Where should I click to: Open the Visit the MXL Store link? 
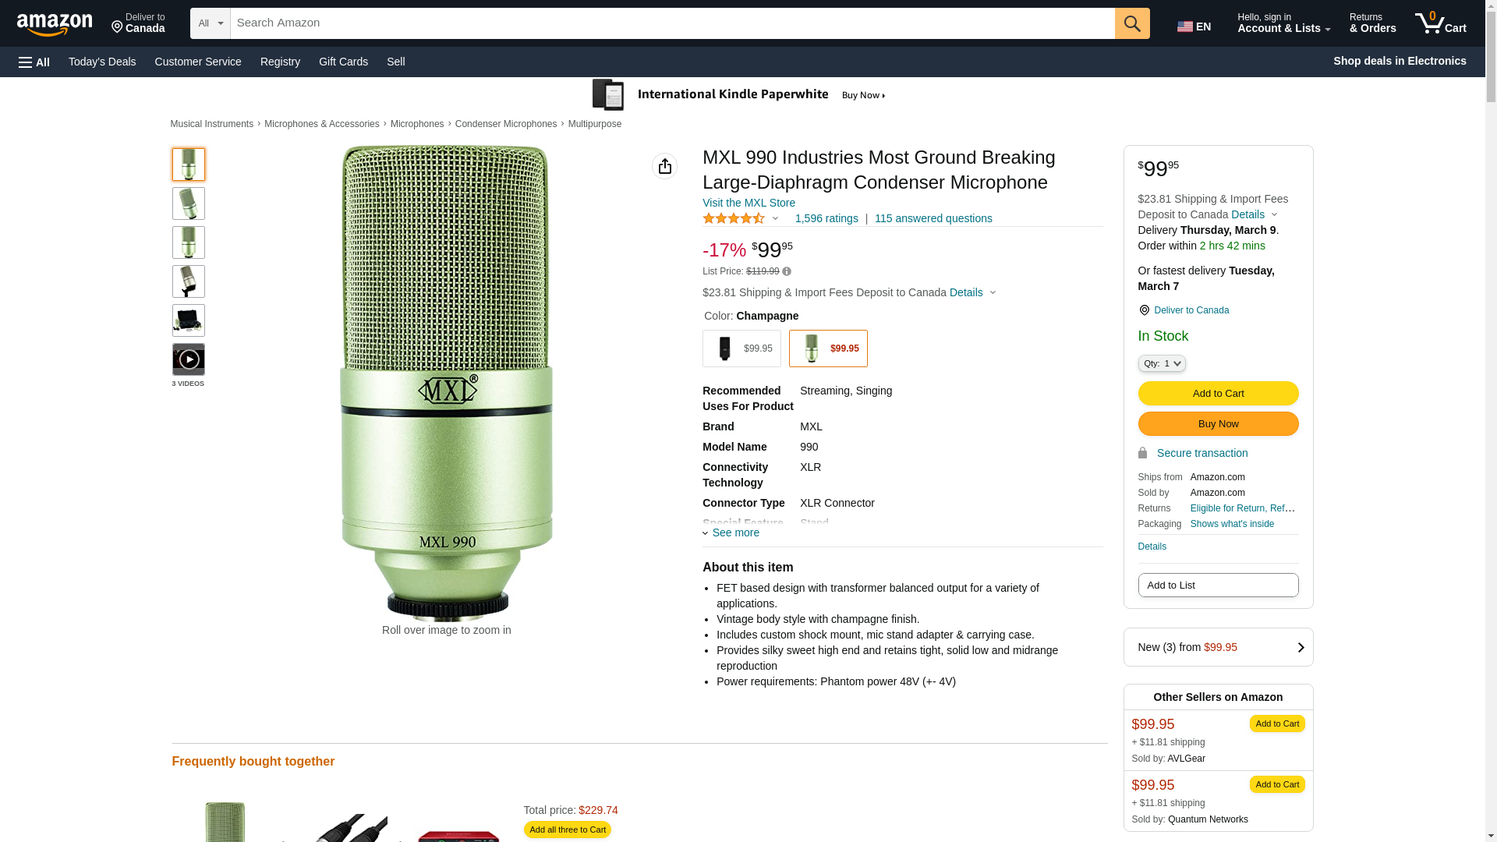[748, 203]
